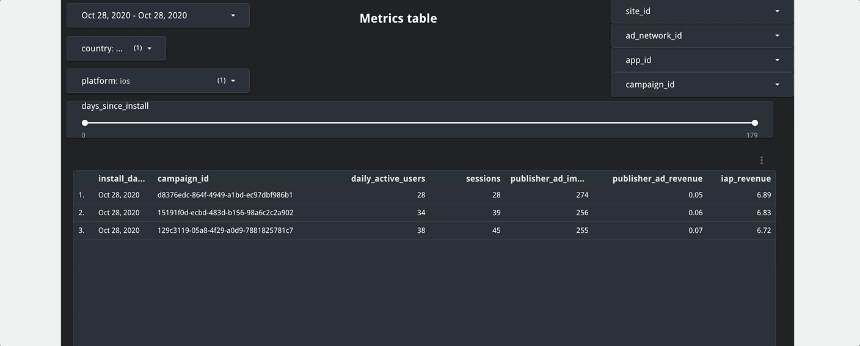Click publisher_ad_revenue value 0.05

click(695, 195)
